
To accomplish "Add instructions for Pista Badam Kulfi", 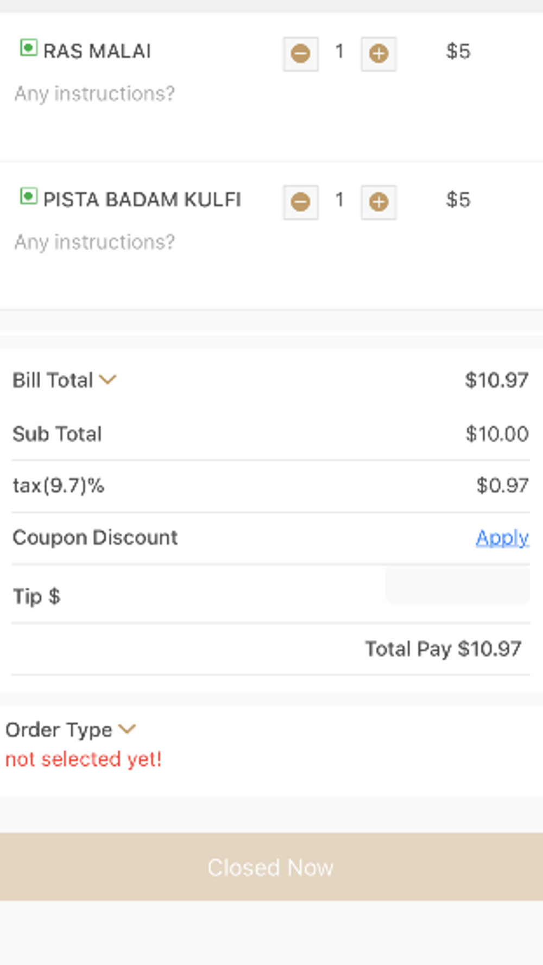I will pos(94,242).
